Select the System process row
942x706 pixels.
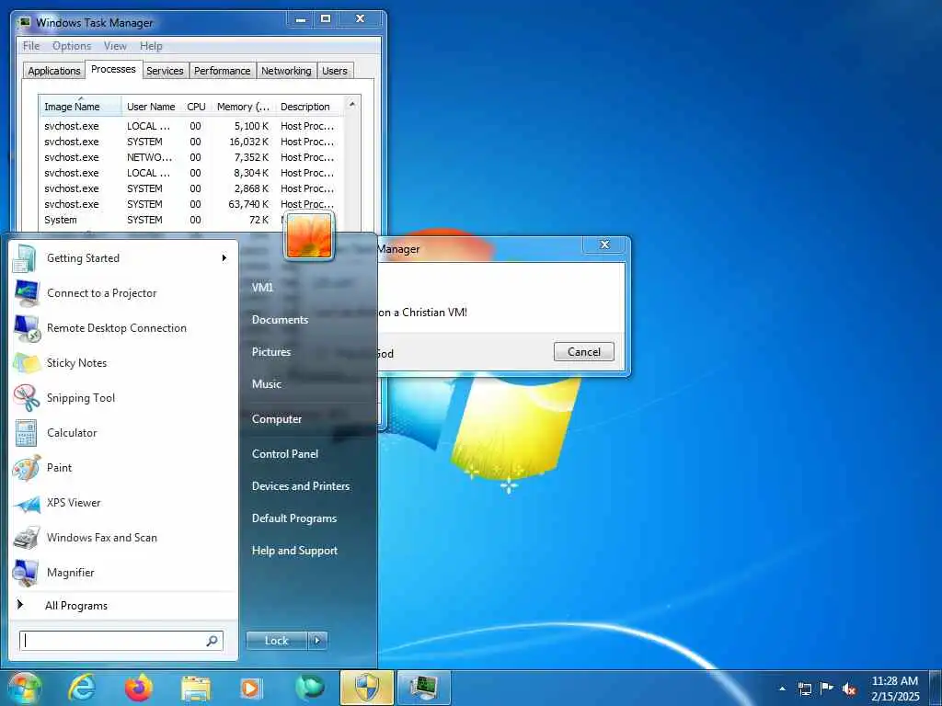click(x=191, y=220)
